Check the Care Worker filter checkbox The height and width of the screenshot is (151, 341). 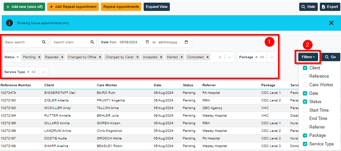[x=305, y=85]
